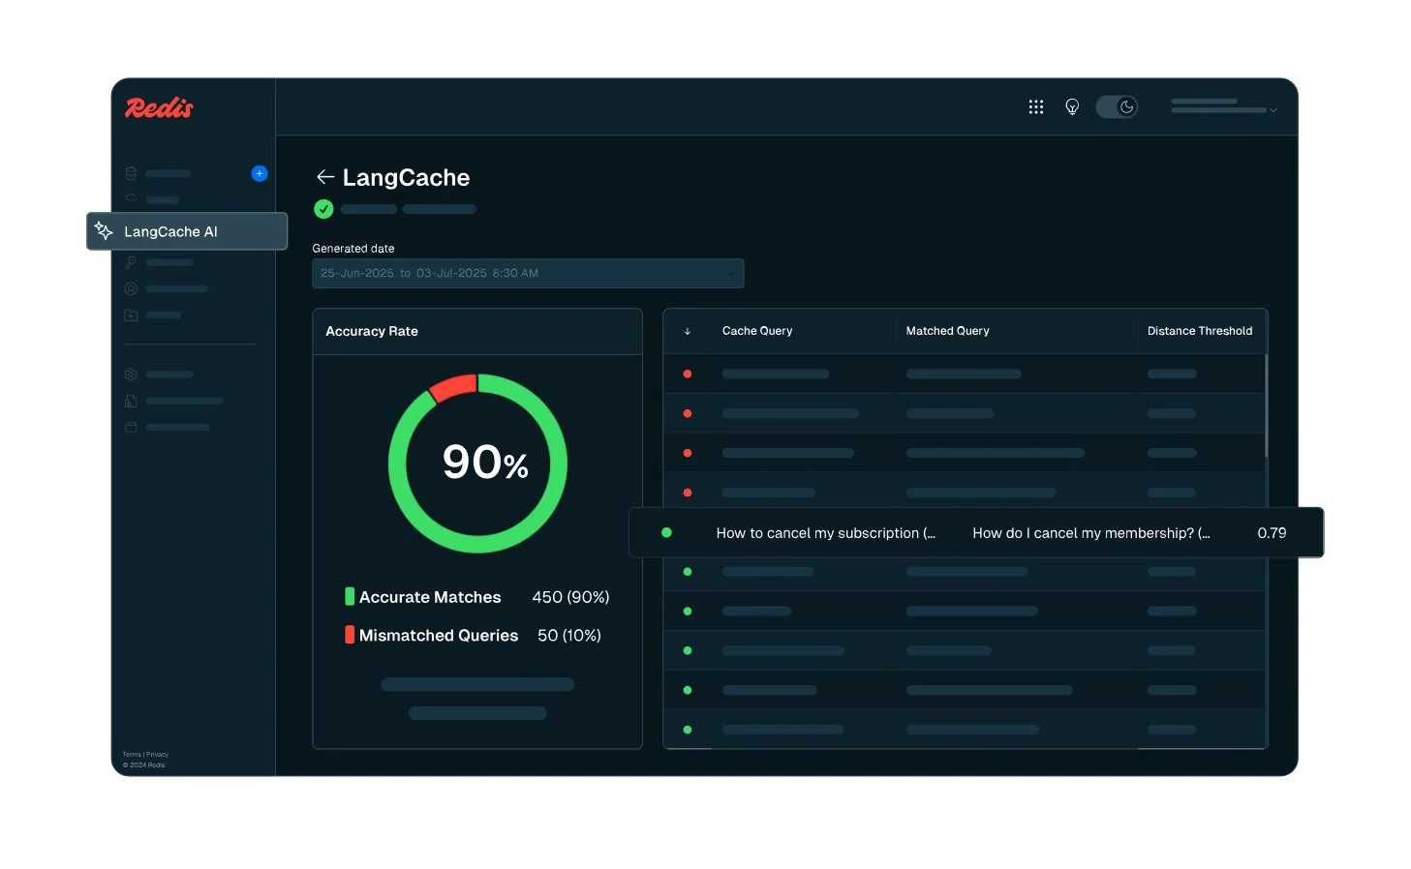The image size is (1411, 869).
Task: Click the Cache Query column header
Action: [757, 331]
